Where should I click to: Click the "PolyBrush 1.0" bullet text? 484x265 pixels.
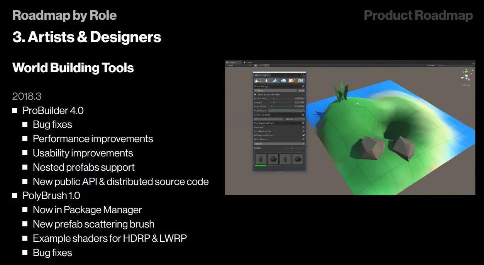click(x=51, y=195)
